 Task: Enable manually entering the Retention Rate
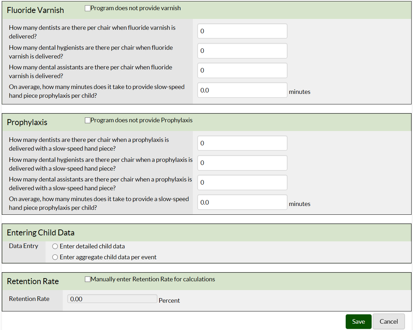(88, 280)
